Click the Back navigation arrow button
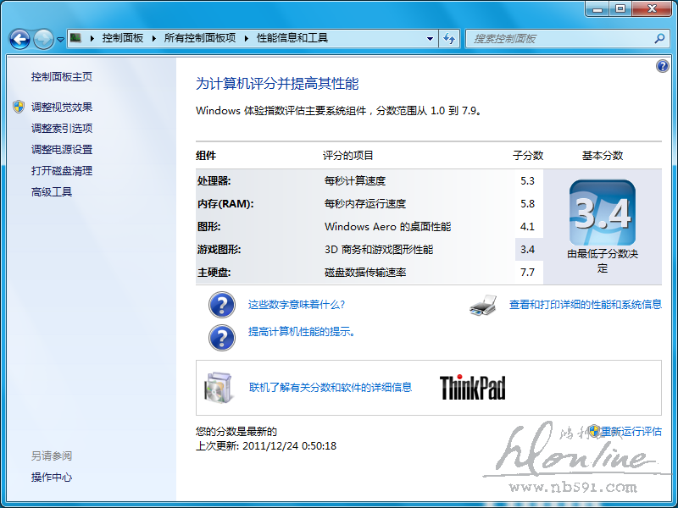Screen dimensions: 678x508 (x=19, y=39)
